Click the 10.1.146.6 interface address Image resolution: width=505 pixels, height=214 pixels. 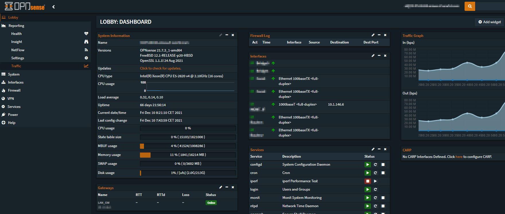(x=336, y=104)
